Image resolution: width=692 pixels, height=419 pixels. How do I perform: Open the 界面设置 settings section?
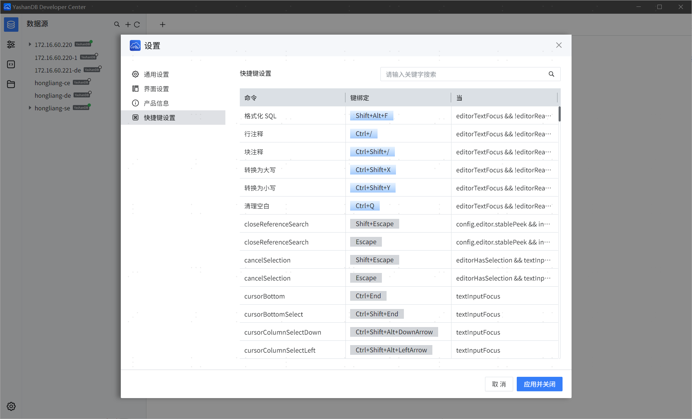(x=156, y=89)
